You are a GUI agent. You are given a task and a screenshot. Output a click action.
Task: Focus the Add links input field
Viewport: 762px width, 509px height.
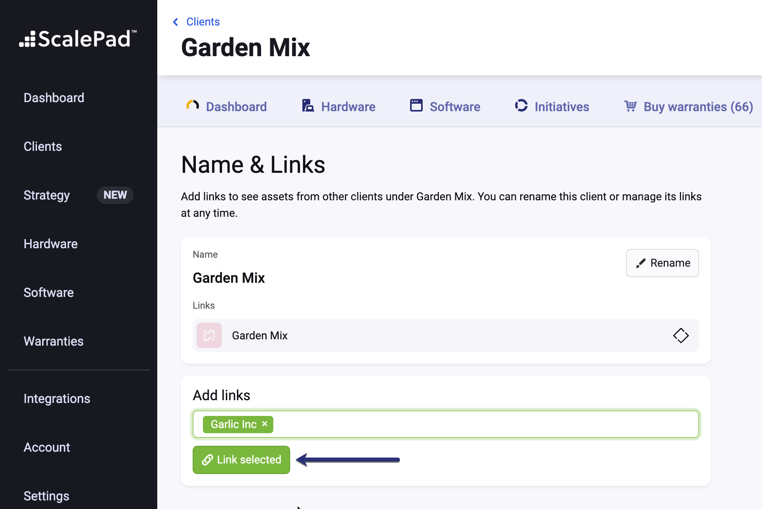click(x=446, y=424)
